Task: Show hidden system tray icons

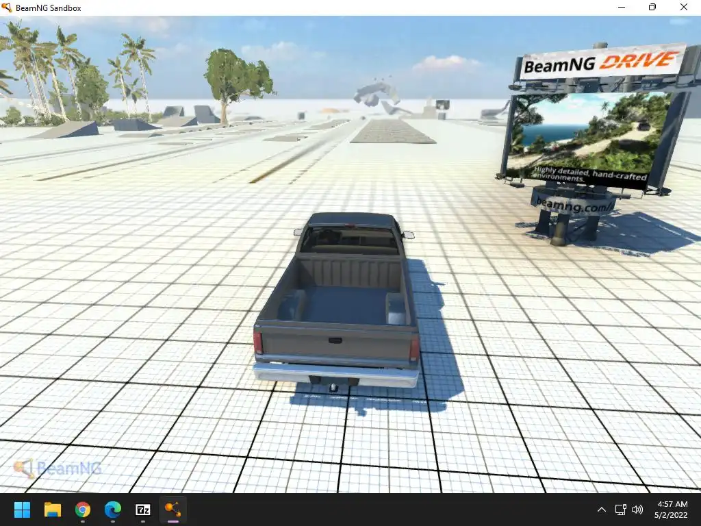Action: pyautogui.click(x=602, y=510)
